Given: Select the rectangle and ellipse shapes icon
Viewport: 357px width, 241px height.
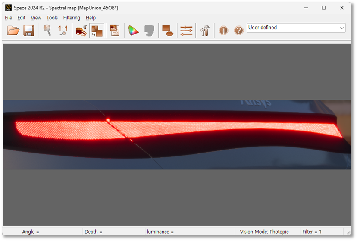Looking at the screenshot, I should click(168, 31).
